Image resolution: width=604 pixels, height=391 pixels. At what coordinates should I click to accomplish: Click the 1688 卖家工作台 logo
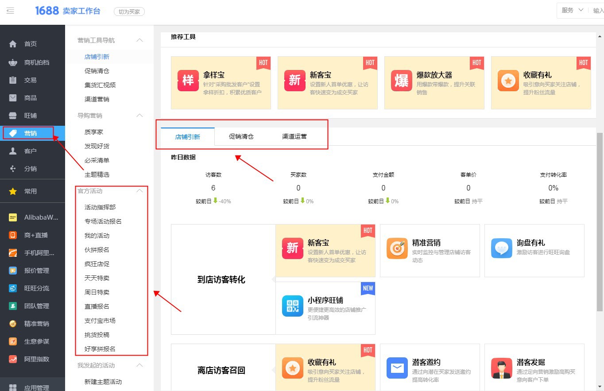[x=68, y=11]
